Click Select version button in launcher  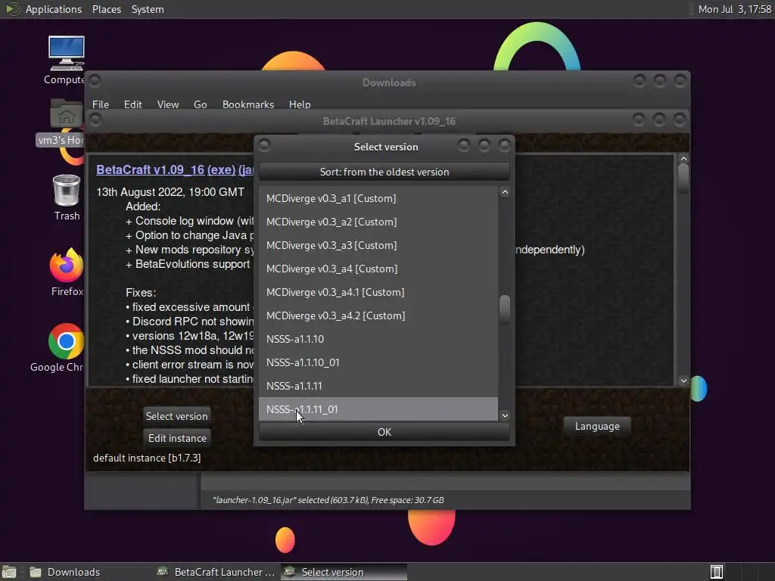(x=176, y=416)
